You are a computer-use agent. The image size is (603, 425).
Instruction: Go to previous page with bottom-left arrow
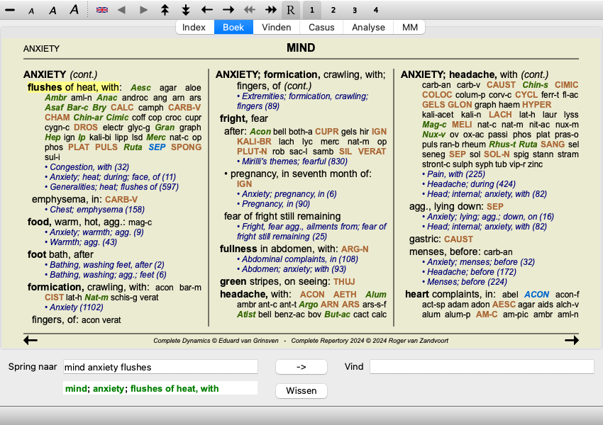click(31, 341)
